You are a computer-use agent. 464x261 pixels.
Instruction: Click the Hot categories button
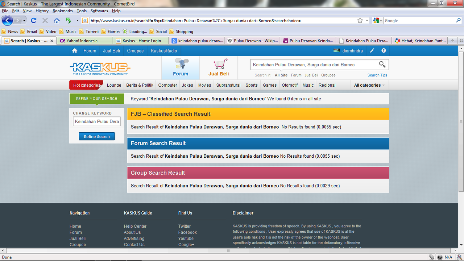click(x=86, y=85)
